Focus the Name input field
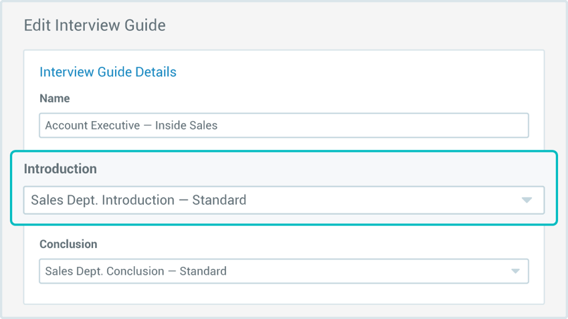 [284, 125]
